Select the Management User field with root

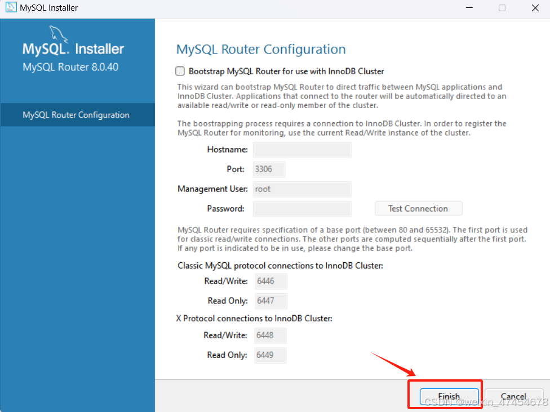pyautogui.click(x=302, y=189)
